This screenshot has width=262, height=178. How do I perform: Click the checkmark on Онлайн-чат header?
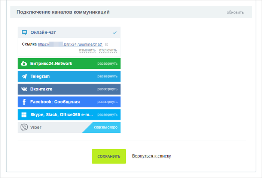point(115,33)
